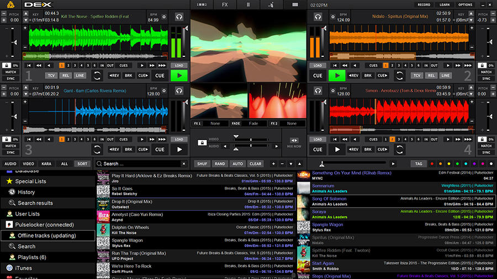
Task: Toggle the loop icon on deck 3
Action: pyautogui.click(x=97, y=149)
